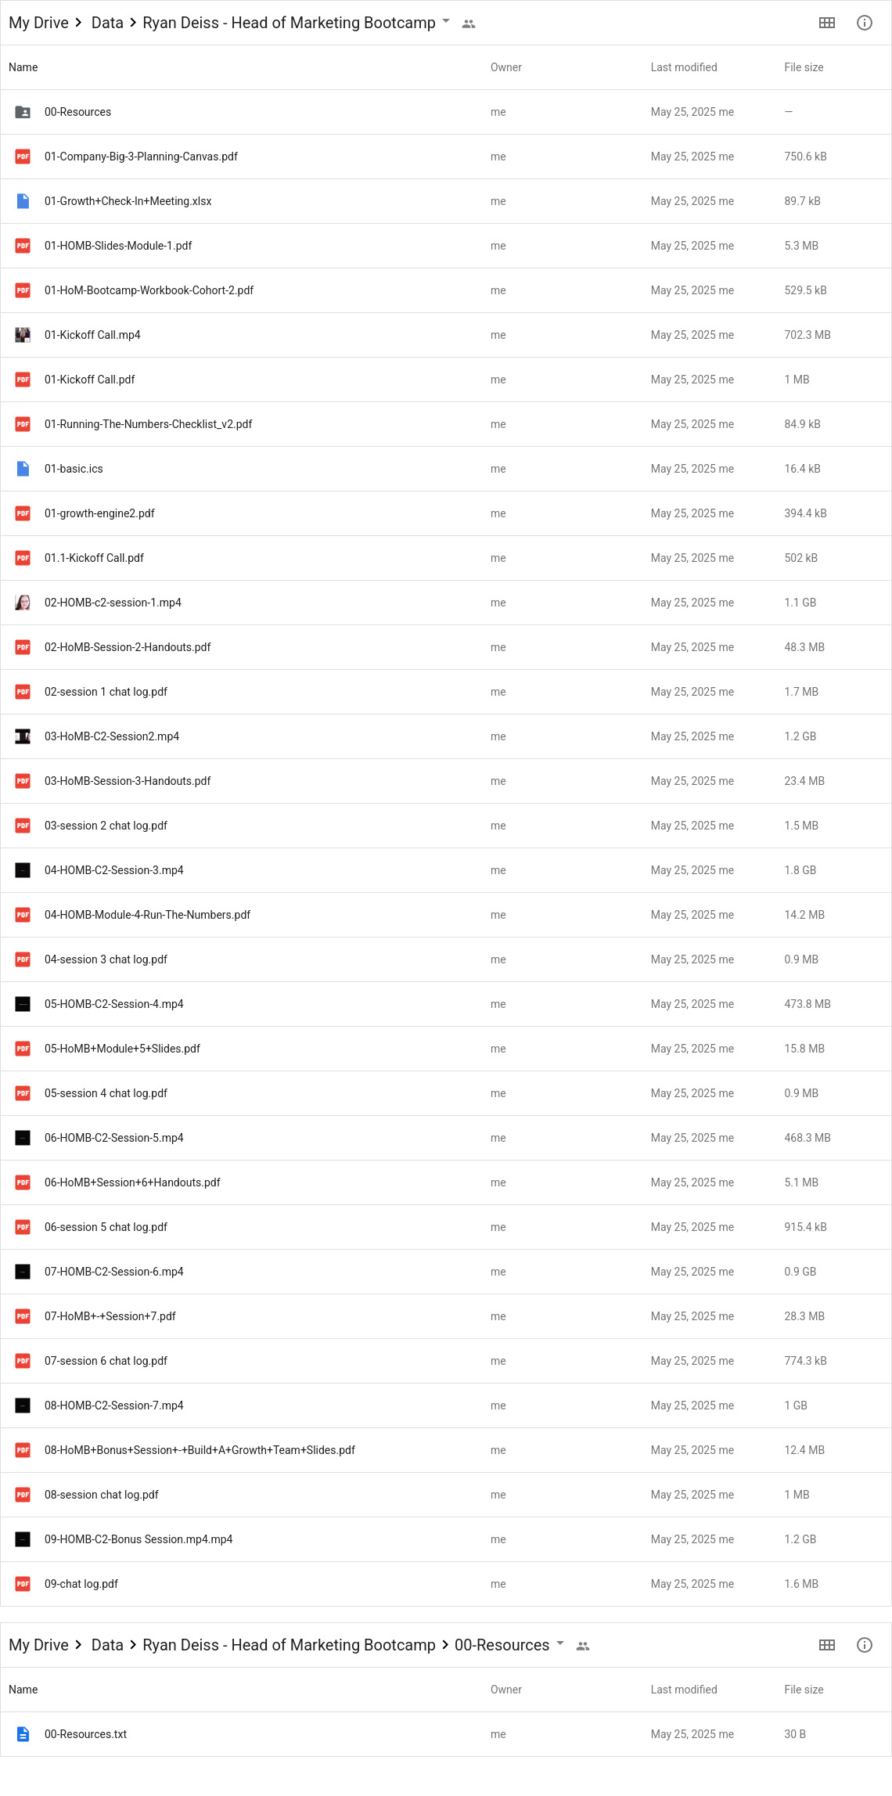Open 08-HOMB-C2-Session-7.mp4 thumbnail
This screenshot has width=892, height=1796.
click(x=23, y=1405)
